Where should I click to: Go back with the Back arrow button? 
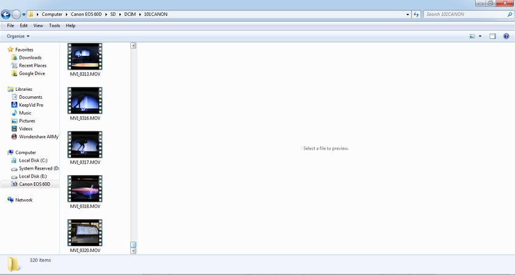pos(5,14)
